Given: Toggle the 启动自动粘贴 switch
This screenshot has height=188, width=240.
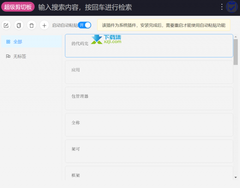Looking at the screenshot, I should (84, 25).
